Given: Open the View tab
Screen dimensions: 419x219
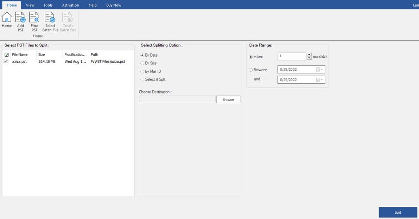Looking at the screenshot, I should click(x=30, y=5).
